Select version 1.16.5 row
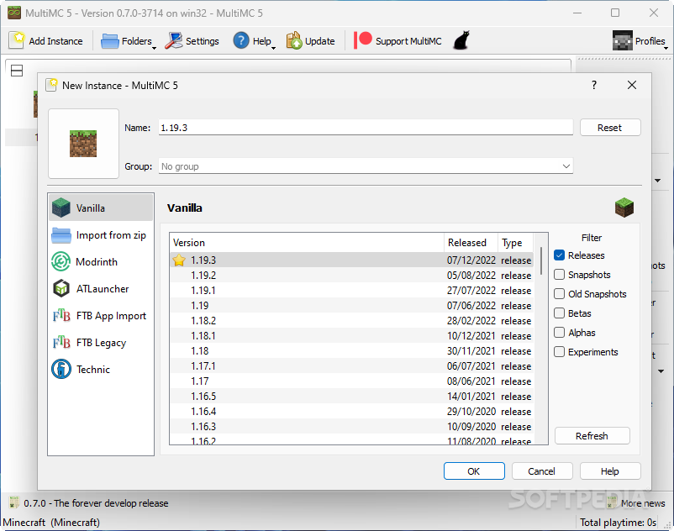The width and height of the screenshot is (674, 531). pyautogui.click(x=351, y=397)
